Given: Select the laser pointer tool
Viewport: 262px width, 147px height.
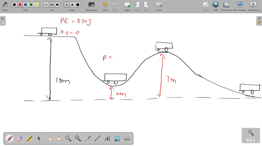Looking at the screenshot, I should 88,138.
